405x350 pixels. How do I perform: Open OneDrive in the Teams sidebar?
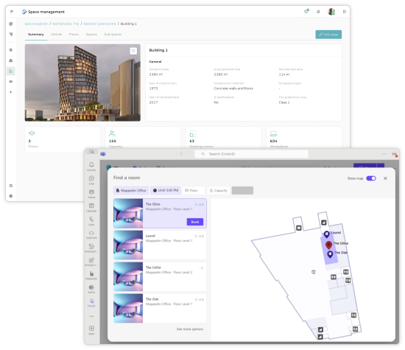pos(91,235)
